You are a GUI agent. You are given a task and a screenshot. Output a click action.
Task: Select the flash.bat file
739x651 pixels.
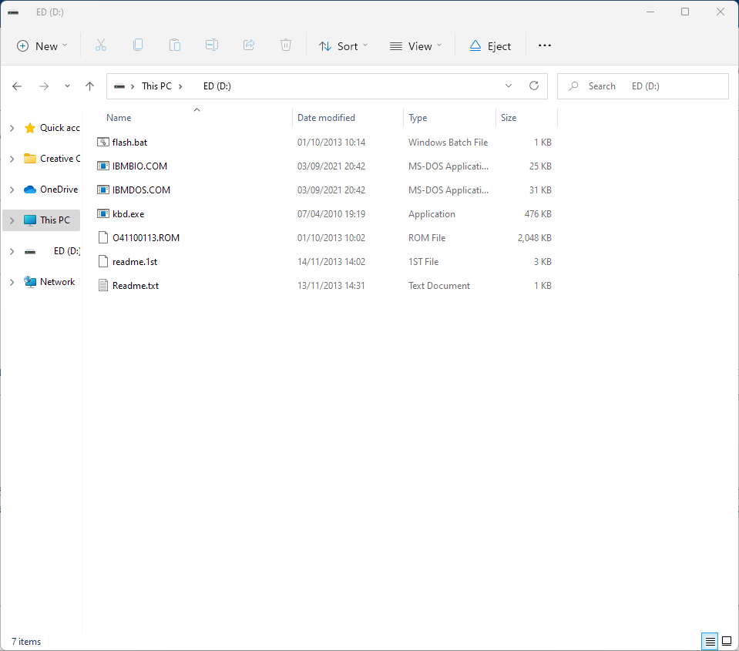pyautogui.click(x=129, y=143)
